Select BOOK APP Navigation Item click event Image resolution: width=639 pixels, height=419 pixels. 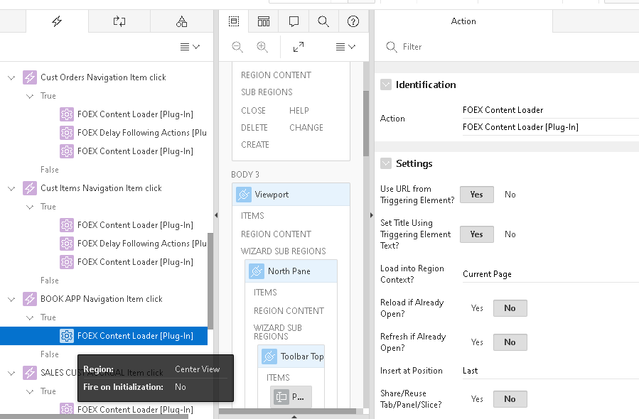[x=101, y=299]
